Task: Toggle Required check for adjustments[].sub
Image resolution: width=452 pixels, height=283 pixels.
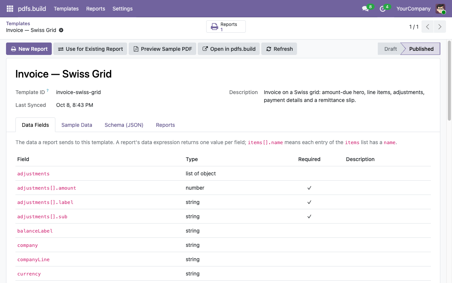Action: (x=309, y=216)
